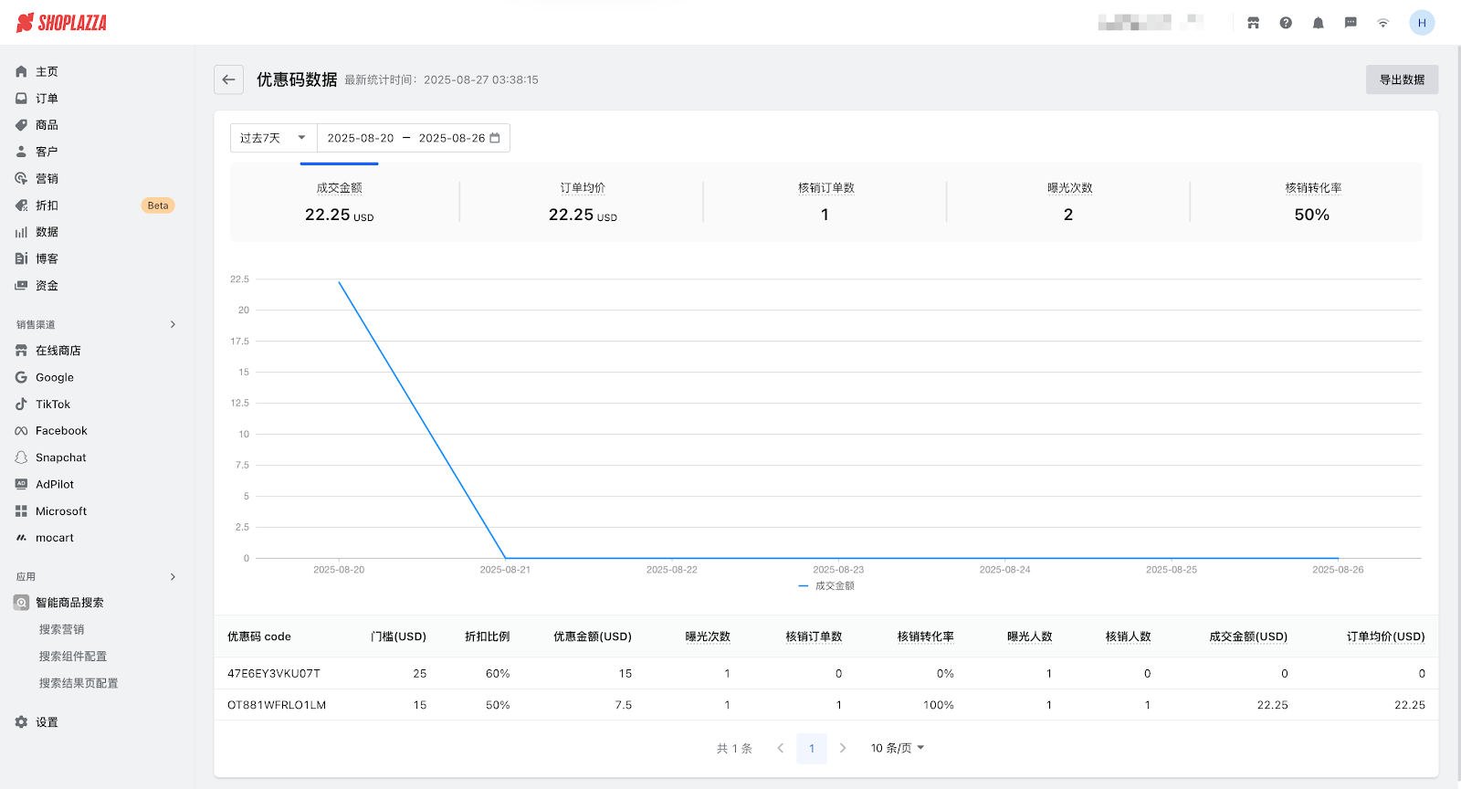Open the notifications bell
Viewport: 1461px width, 789px height.
click(x=1318, y=23)
